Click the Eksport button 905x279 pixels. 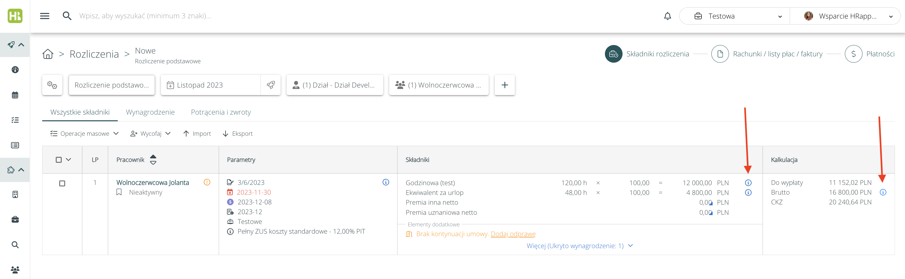pyautogui.click(x=238, y=134)
